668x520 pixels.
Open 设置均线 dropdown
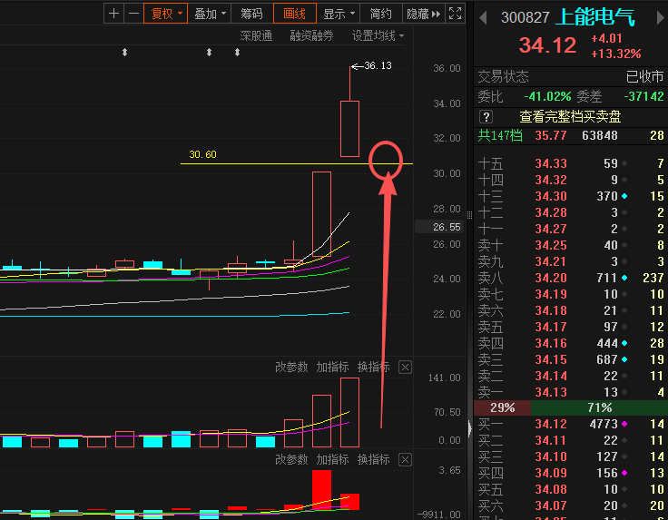pyautogui.click(x=378, y=35)
